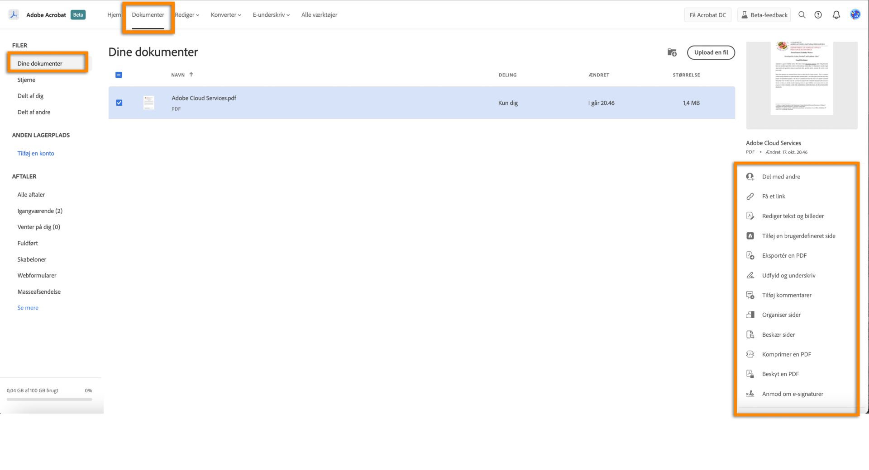This screenshot has height=470, width=869.
Task: Open the help question mark icon
Action: pyautogui.click(x=818, y=15)
